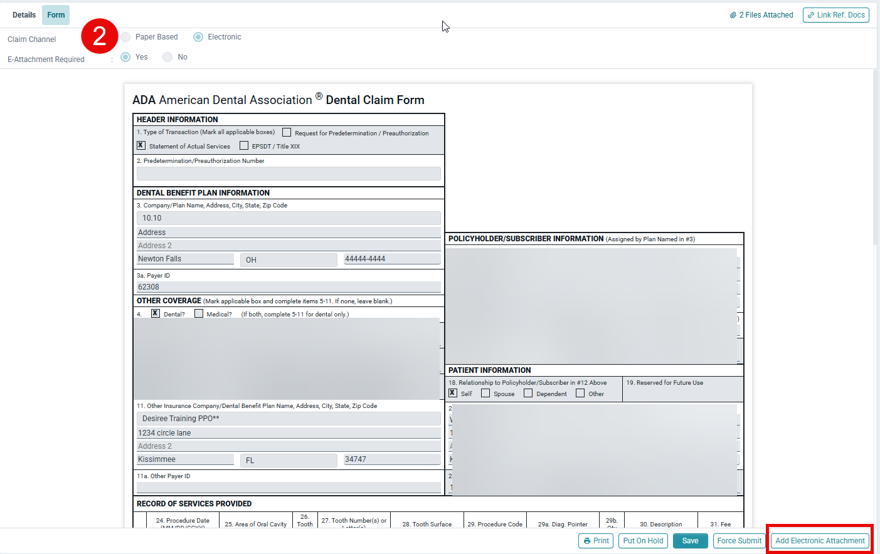Image resolution: width=880 pixels, height=554 pixels.
Task: Click the Payer ID field showing 62308
Action: point(289,287)
